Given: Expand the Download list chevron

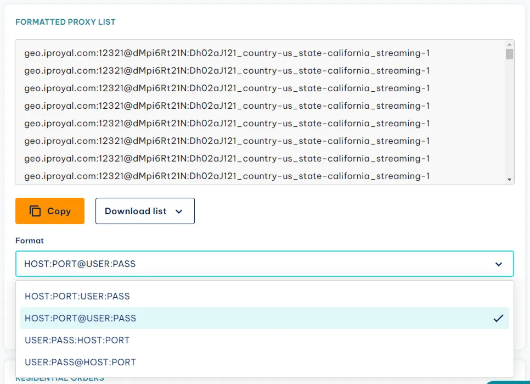Looking at the screenshot, I should click(179, 212).
